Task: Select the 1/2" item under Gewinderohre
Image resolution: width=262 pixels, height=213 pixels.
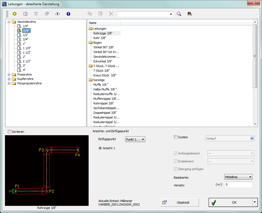Action: [x=25, y=35]
